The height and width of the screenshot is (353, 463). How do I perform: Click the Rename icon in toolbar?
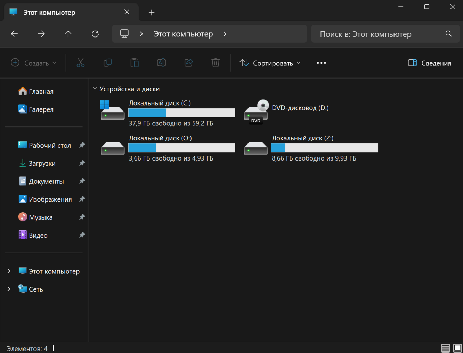click(162, 63)
